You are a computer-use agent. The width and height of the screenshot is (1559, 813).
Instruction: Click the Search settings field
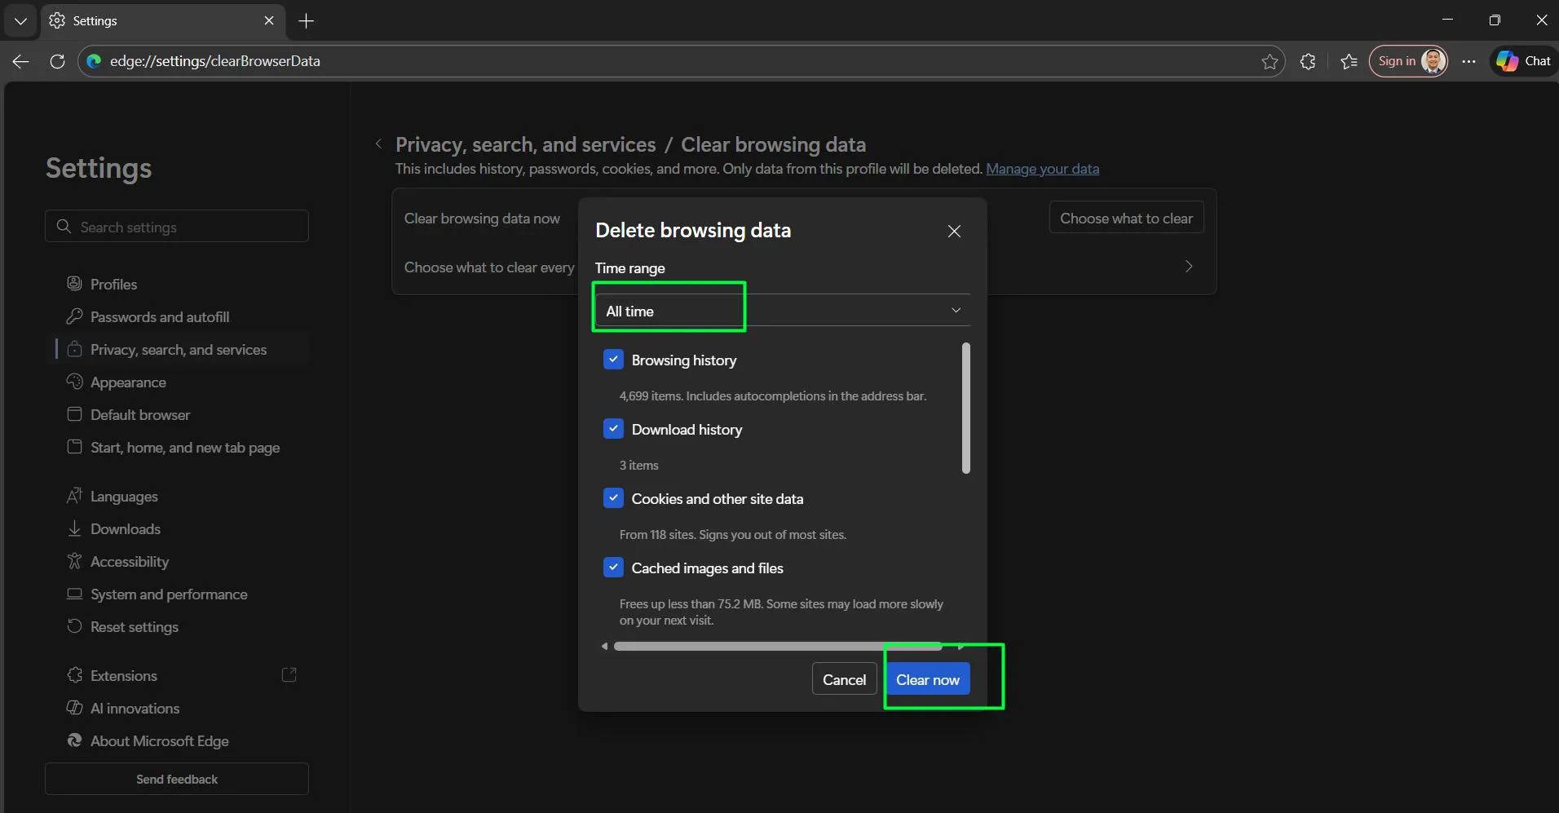pos(176,227)
